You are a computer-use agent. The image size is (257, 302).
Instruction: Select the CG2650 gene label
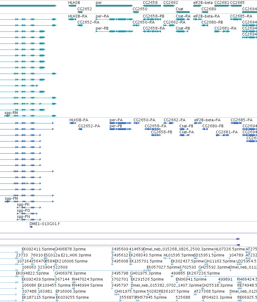[140, 9]
